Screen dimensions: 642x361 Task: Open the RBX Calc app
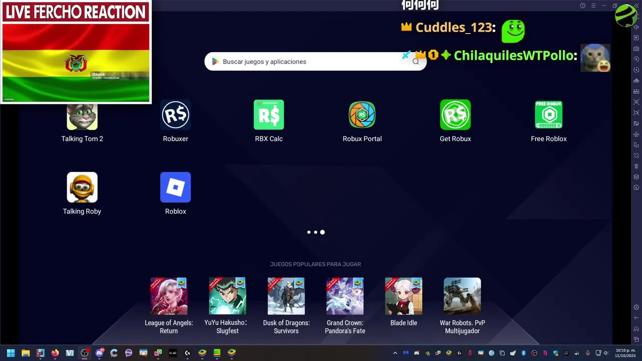(269, 115)
